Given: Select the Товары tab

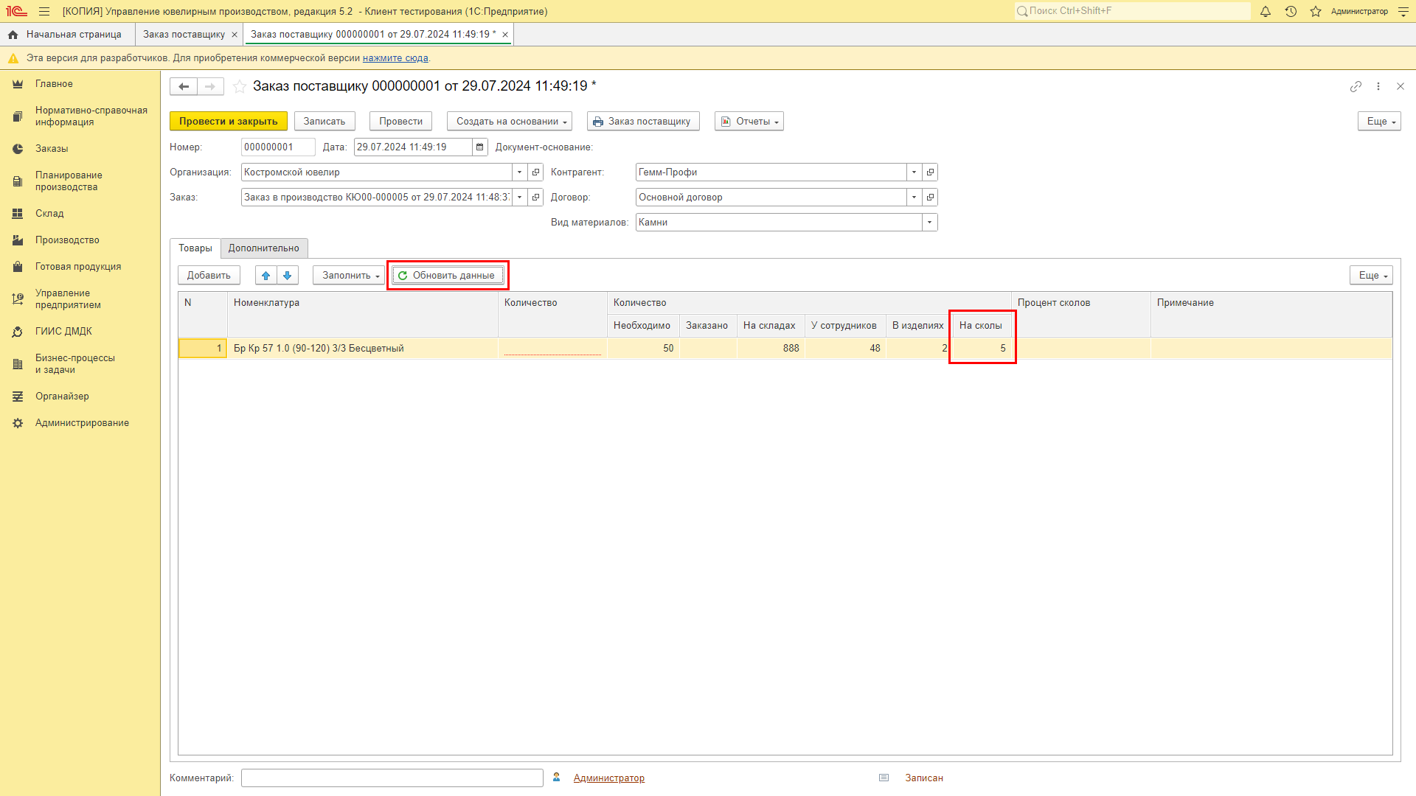Looking at the screenshot, I should coord(195,248).
